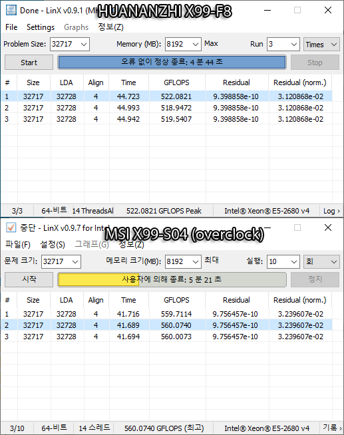Click the checkmark app icon in bottom window titlebar
344x435 pixels.
pyautogui.click(x=11, y=227)
